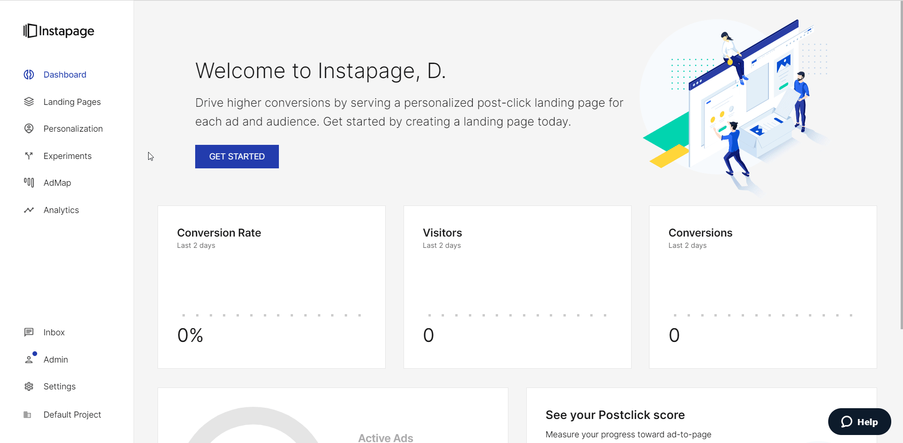Screen dimensions: 903x443
Task: Select Default Project workspace
Action: (x=72, y=415)
